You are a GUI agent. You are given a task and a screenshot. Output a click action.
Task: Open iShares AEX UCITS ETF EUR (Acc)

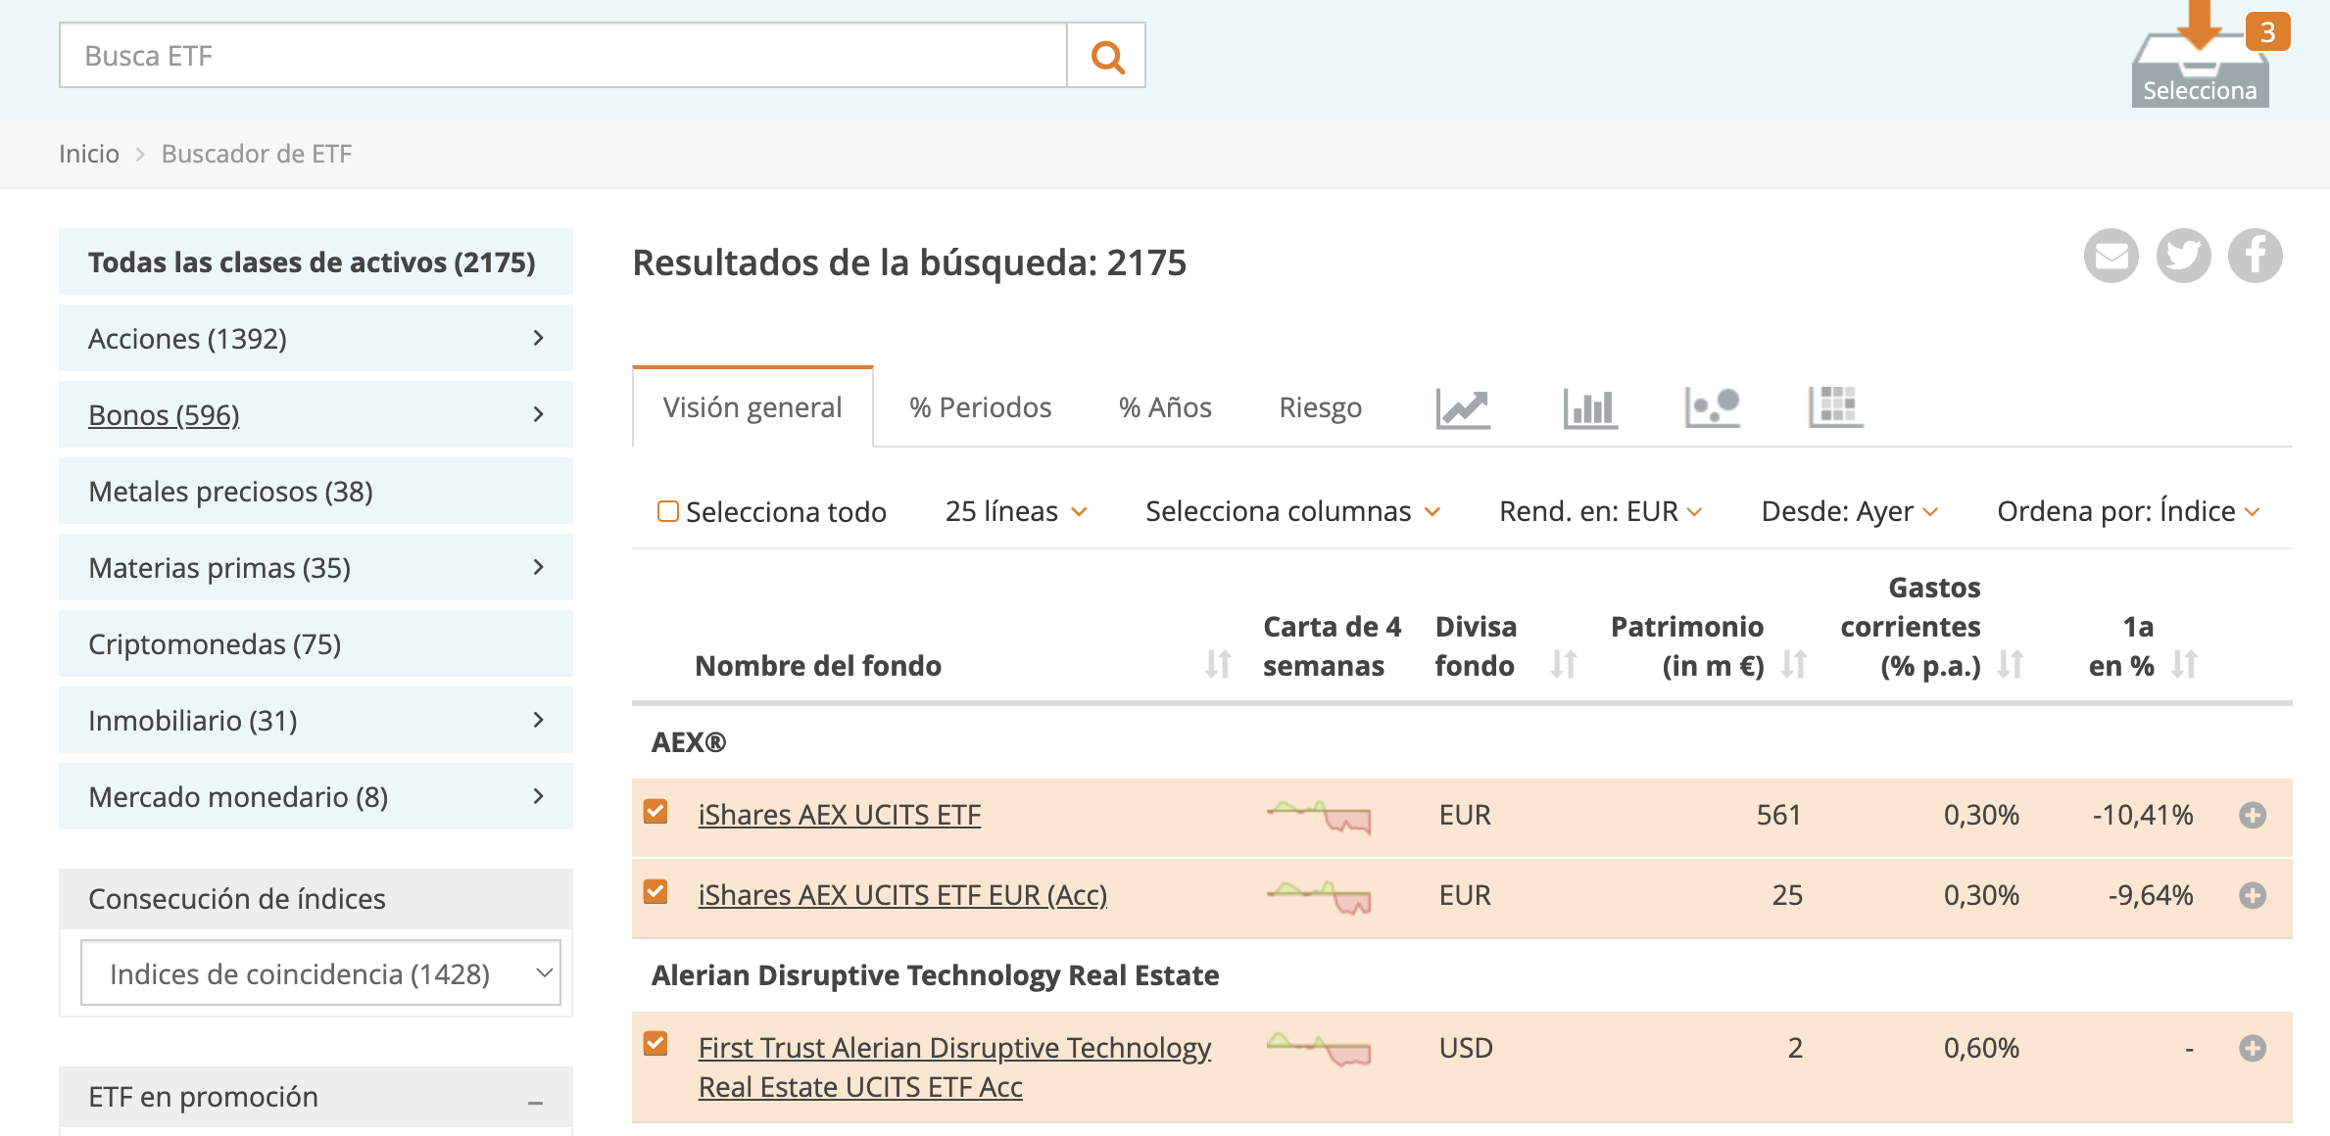(x=901, y=894)
